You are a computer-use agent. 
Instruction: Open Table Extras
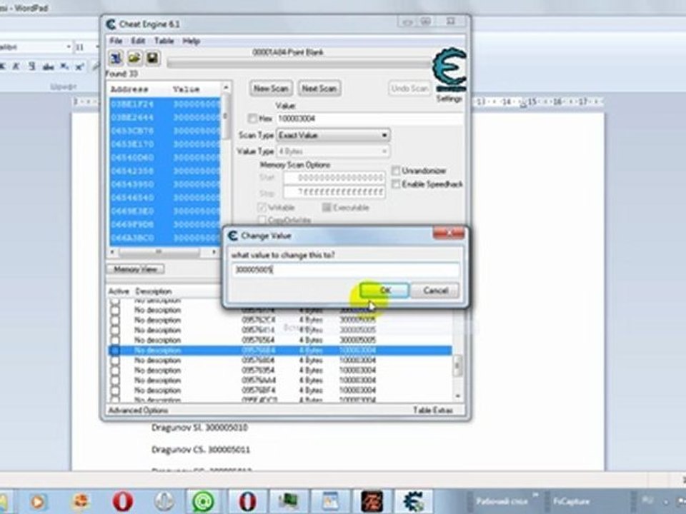coord(433,410)
